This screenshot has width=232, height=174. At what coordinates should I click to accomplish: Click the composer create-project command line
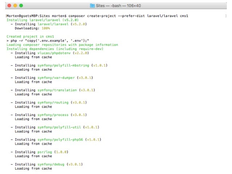[x=97, y=16]
